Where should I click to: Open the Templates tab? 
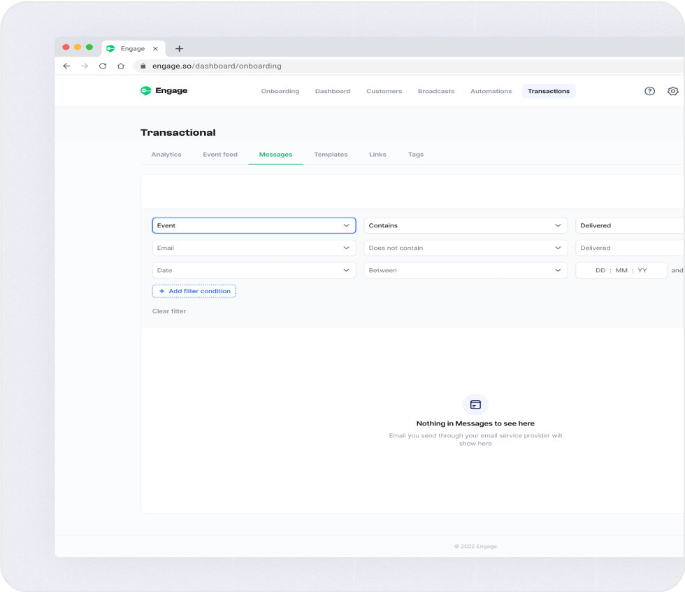331,155
